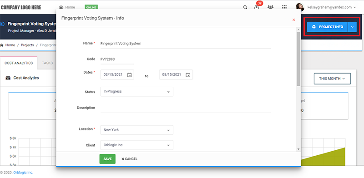This screenshot has width=364, height=178.
Task: Click the Description input field
Action: (186, 108)
